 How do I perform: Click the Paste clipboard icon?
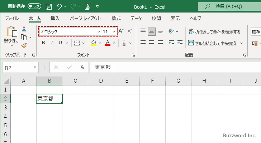point(12,31)
